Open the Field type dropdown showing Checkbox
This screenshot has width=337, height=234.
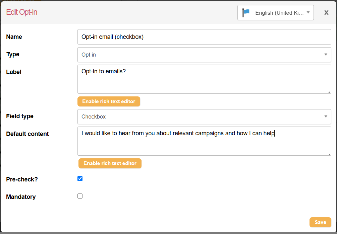point(204,117)
